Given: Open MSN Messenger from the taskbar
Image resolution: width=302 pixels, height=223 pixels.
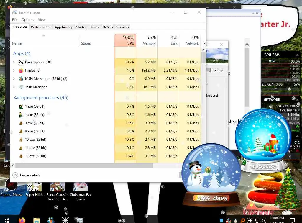Looking at the screenshot, I should [x=51, y=220].
